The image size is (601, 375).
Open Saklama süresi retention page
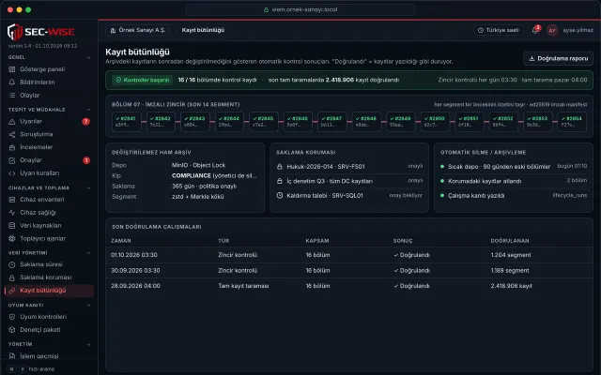[x=49, y=264]
